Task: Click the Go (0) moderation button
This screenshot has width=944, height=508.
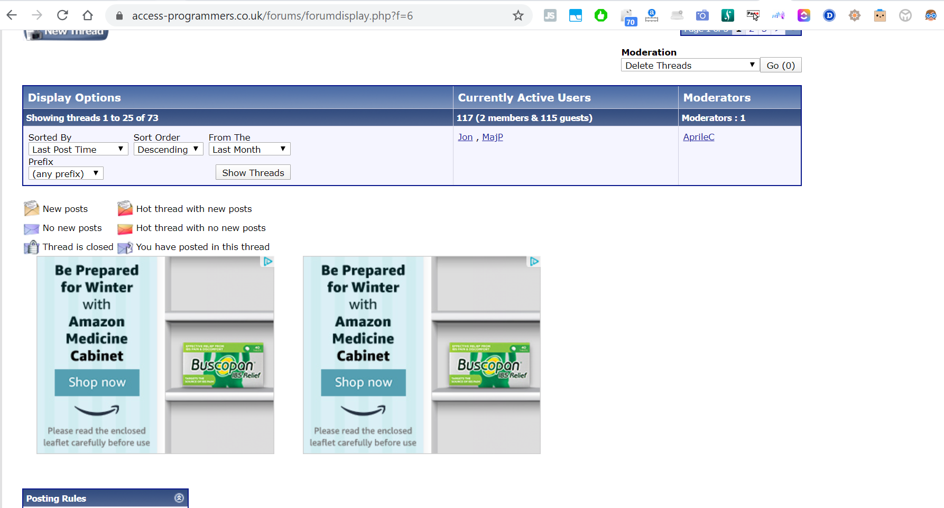Action: click(x=781, y=65)
